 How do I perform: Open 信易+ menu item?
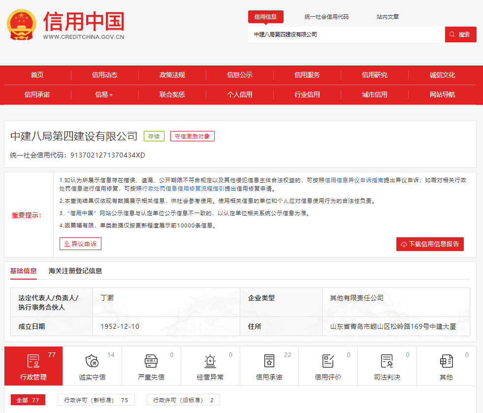point(104,95)
